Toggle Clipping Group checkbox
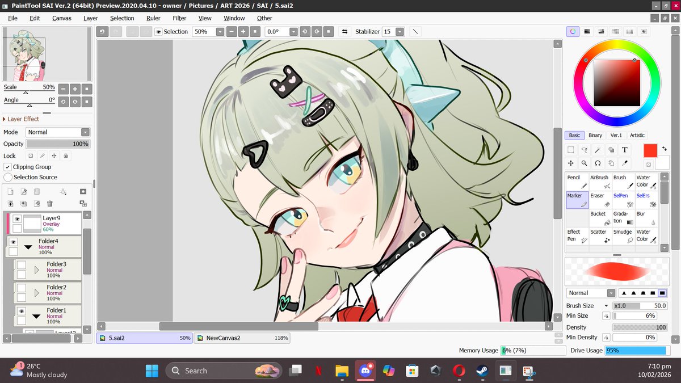681x383 pixels. [x=8, y=167]
